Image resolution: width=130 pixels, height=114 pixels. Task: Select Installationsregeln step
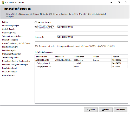pyautogui.click(x=10, y=40)
